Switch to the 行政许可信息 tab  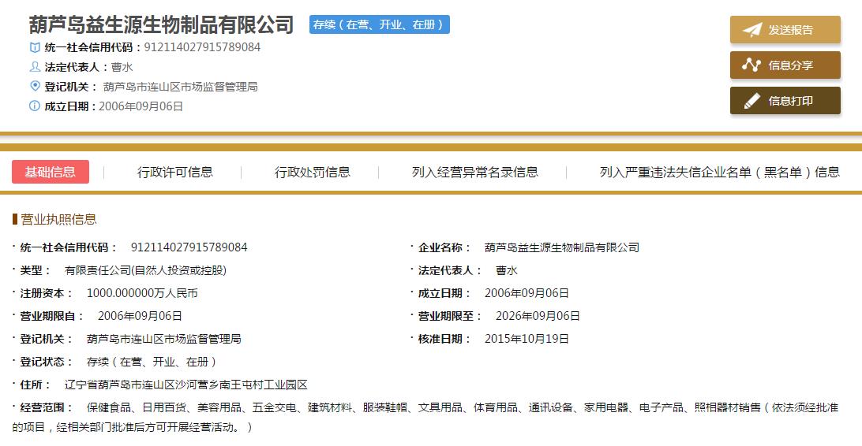[174, 172]
